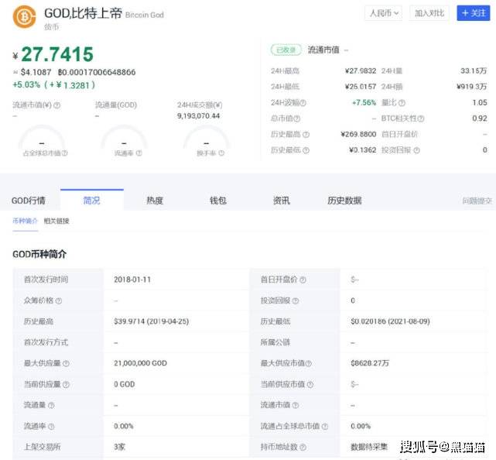Open the 历史数据 tab
Screen dimensions: 496x460
coord(344,201)
